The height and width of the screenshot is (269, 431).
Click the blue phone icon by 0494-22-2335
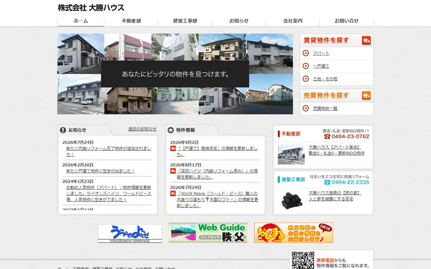[x=327, y=182]
